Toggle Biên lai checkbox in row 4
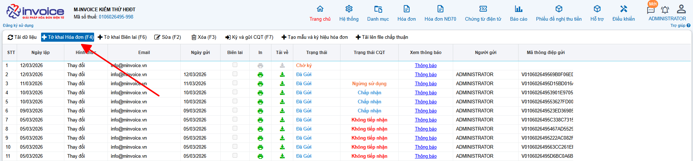Viewport: 693px width, 161px height. click(235, 92)
